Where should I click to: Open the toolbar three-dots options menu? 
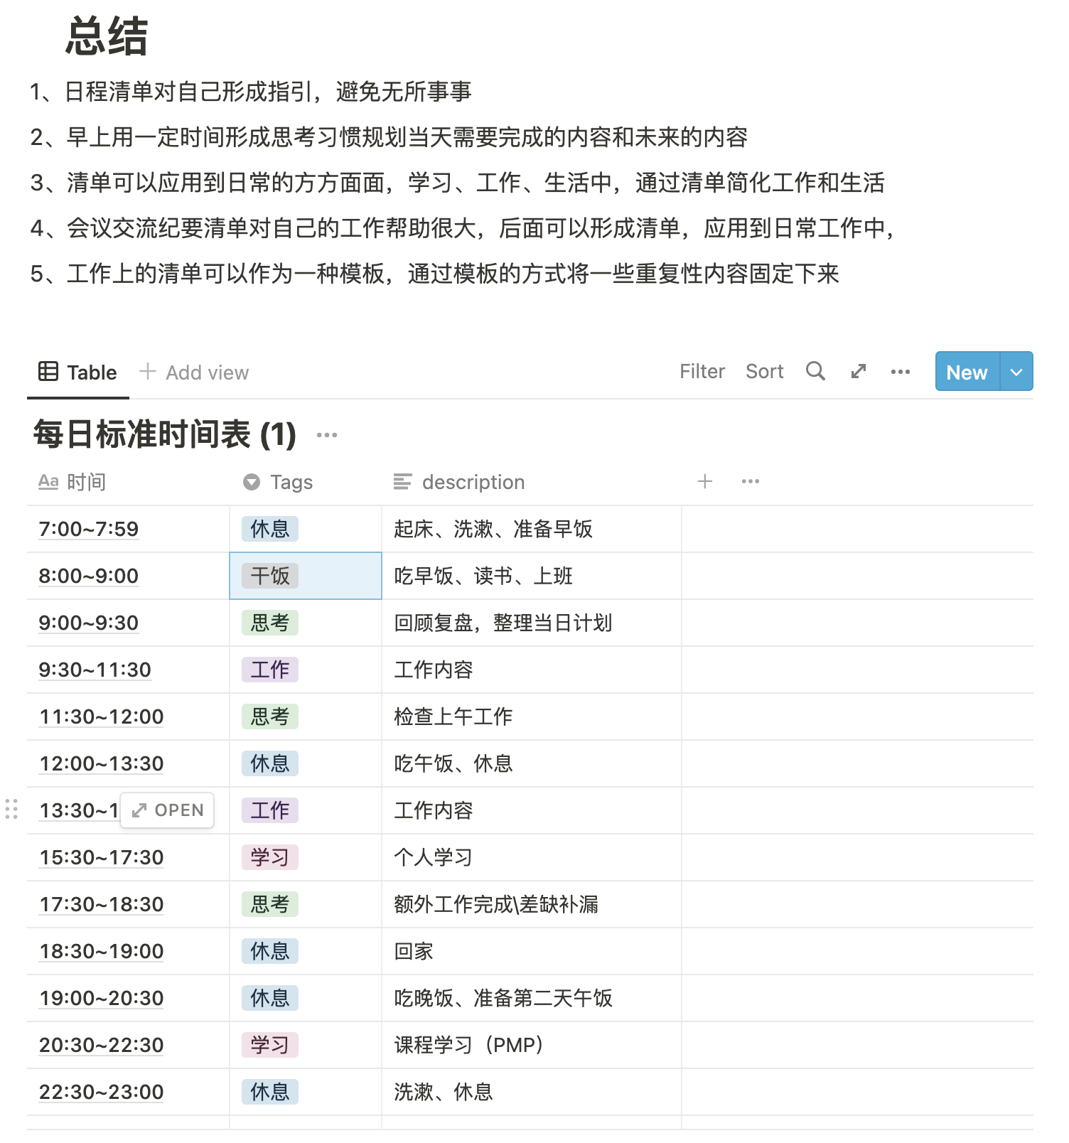(901, 372)
